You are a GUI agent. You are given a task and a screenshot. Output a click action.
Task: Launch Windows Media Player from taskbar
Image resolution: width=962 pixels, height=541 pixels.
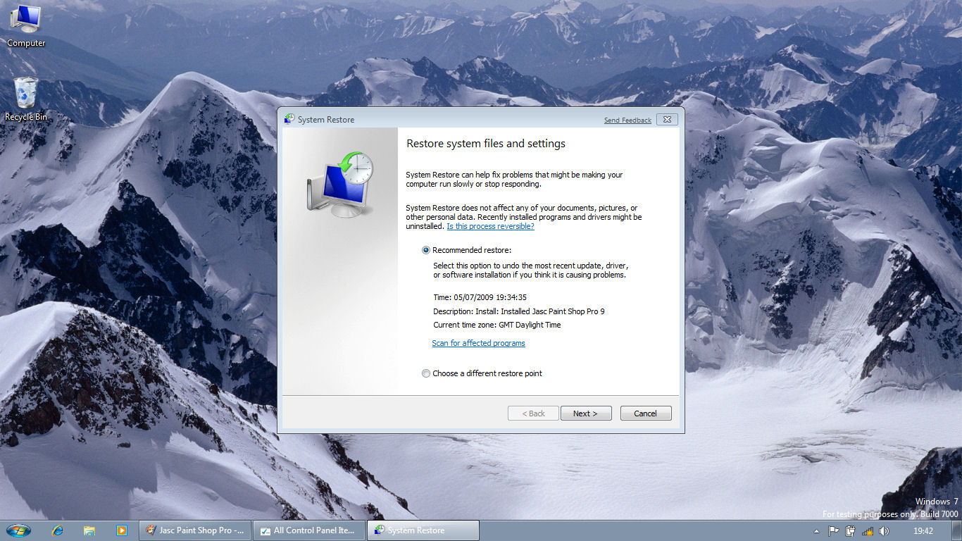point(121,530)
